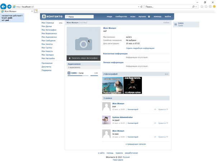Refresh the page using address bar reload icon
Viewport: 217px width, 167px height.
click(x=141, y=6)
